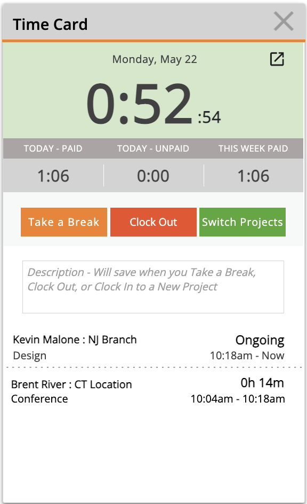
Task: Open the Kevin Malone : NJ Branch entry
Action: (x=149, y=348)
